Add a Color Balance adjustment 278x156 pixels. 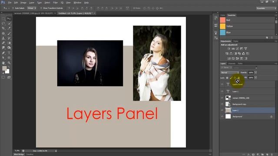pos(231,54)
